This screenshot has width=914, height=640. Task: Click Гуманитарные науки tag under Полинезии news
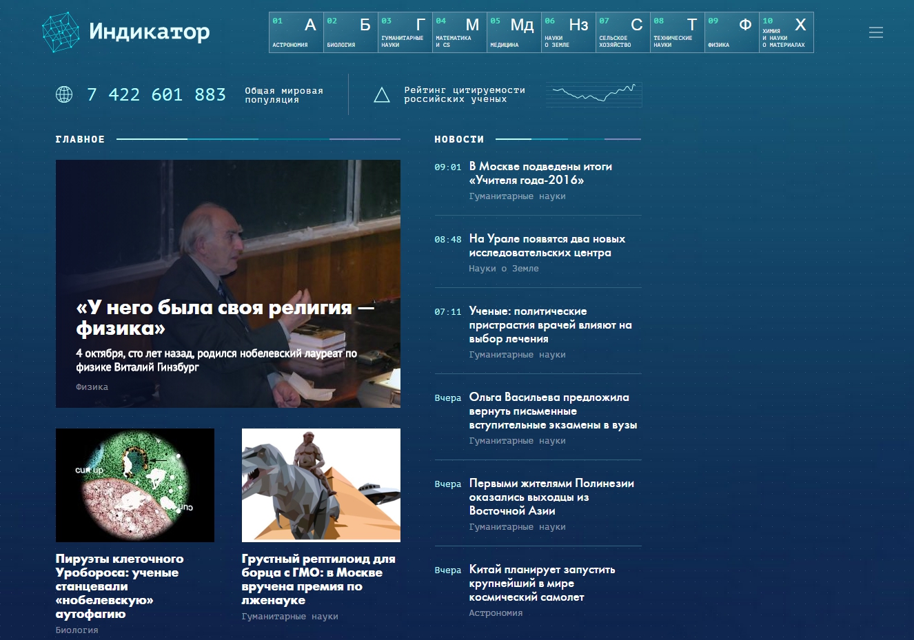(517, 527)
